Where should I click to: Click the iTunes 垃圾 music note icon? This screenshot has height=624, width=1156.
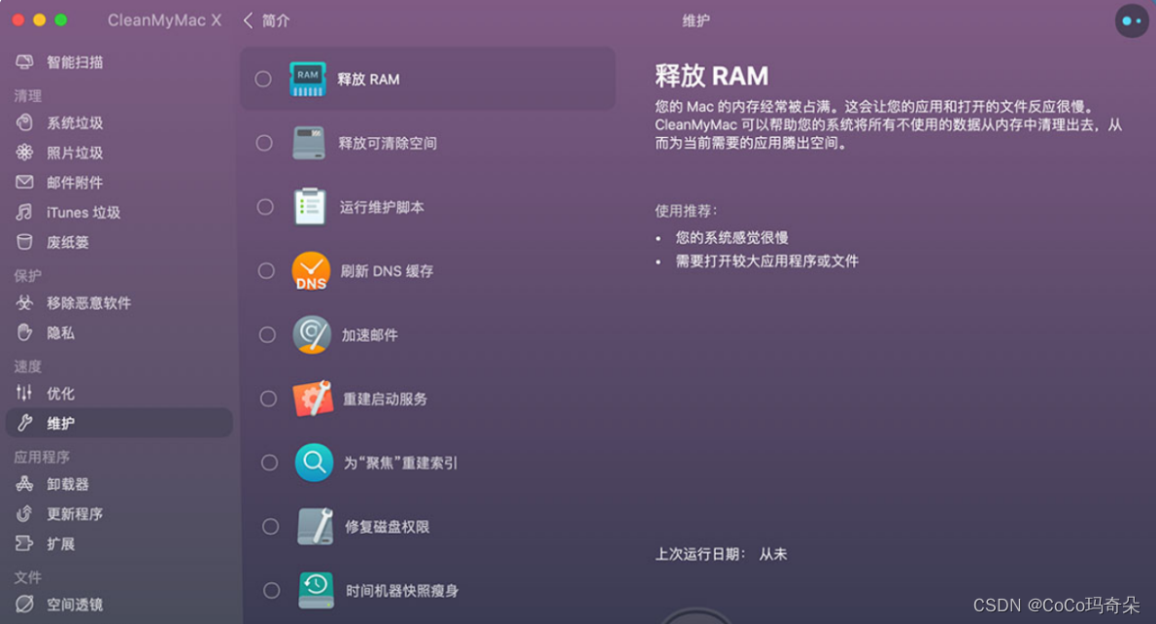[24, 212]
